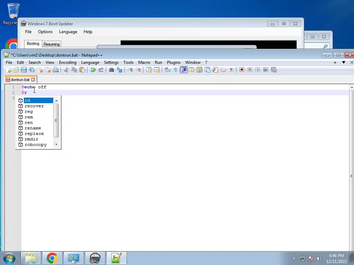Choose 'rem' from the autocomplete list
This screenshot has height=265, width=354.
(36, 117)
